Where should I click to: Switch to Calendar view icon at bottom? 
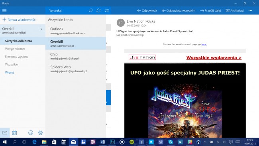(14, 132)
